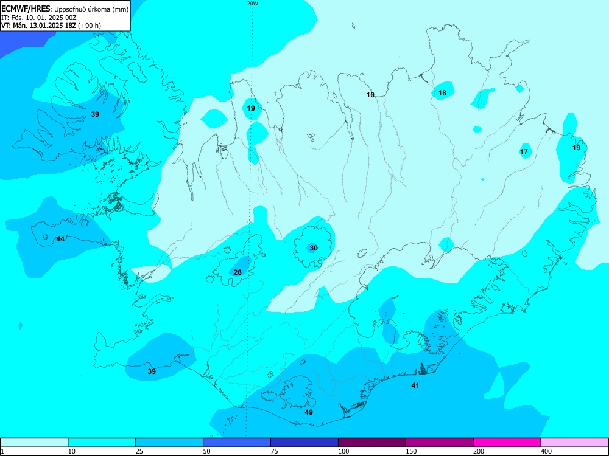
Task: Click the ECMWF/HRES title text
Action: pyautogui.click(x=26, y=9)
